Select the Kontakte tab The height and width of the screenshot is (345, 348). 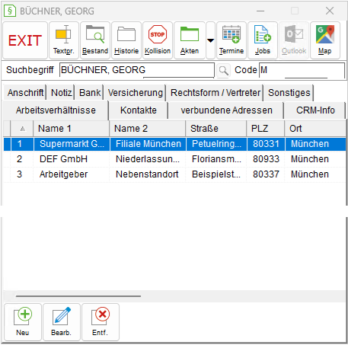(x=139, y=110)
